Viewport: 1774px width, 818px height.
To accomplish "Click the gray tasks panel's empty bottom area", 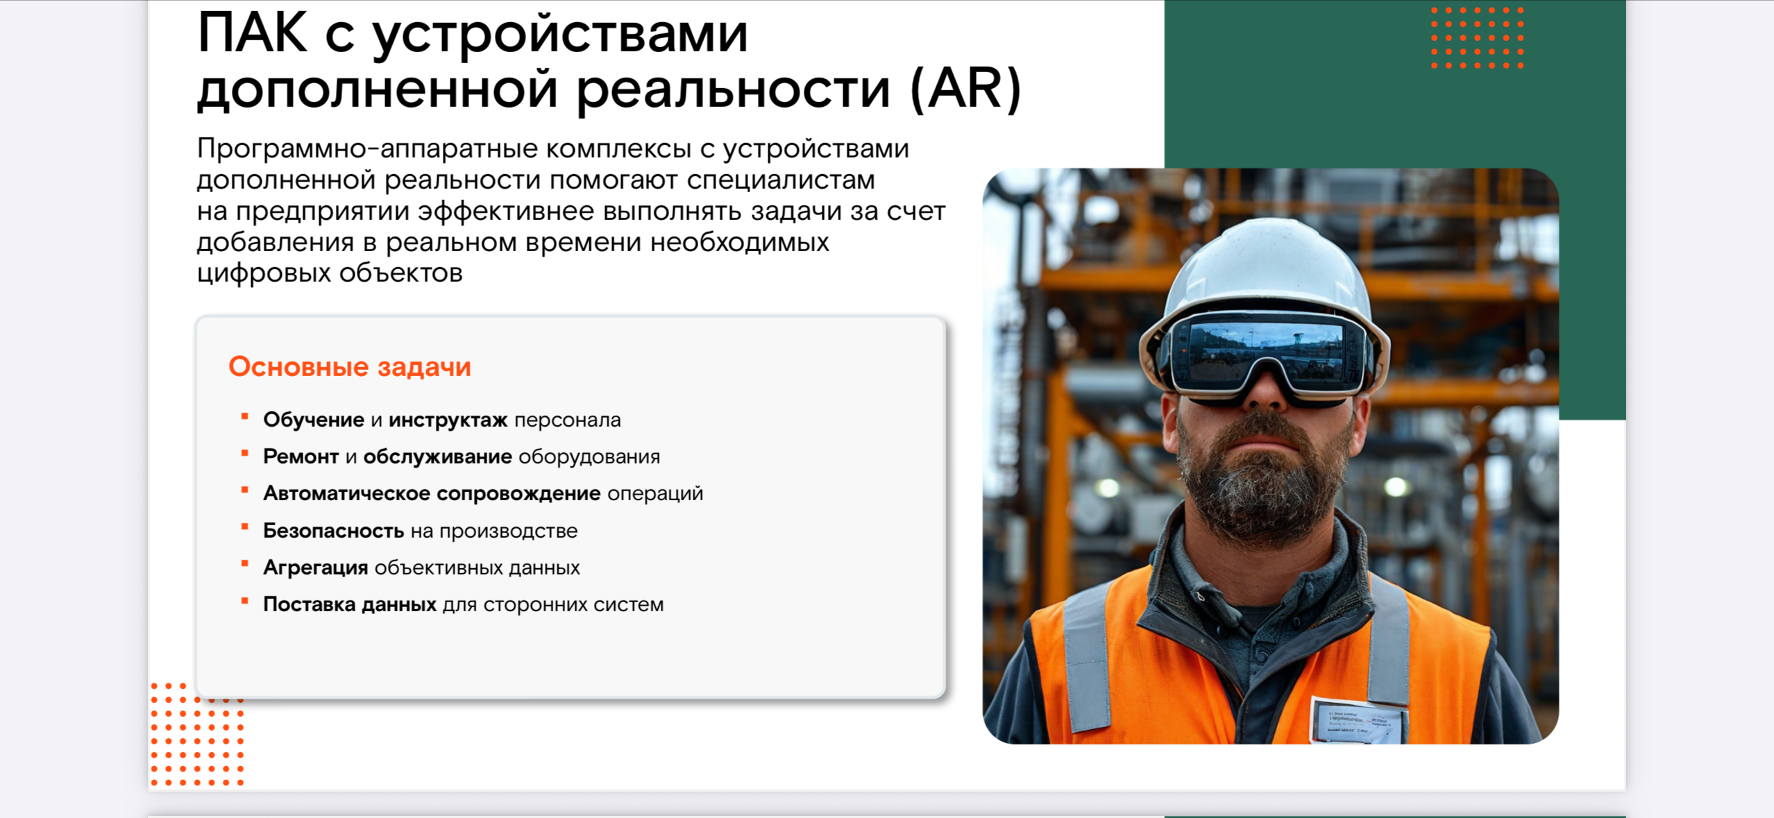I will point(569,656).
